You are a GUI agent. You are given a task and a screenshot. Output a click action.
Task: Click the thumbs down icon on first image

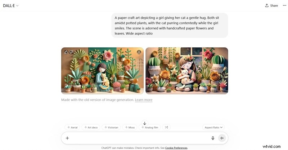[x=71, y=52]
